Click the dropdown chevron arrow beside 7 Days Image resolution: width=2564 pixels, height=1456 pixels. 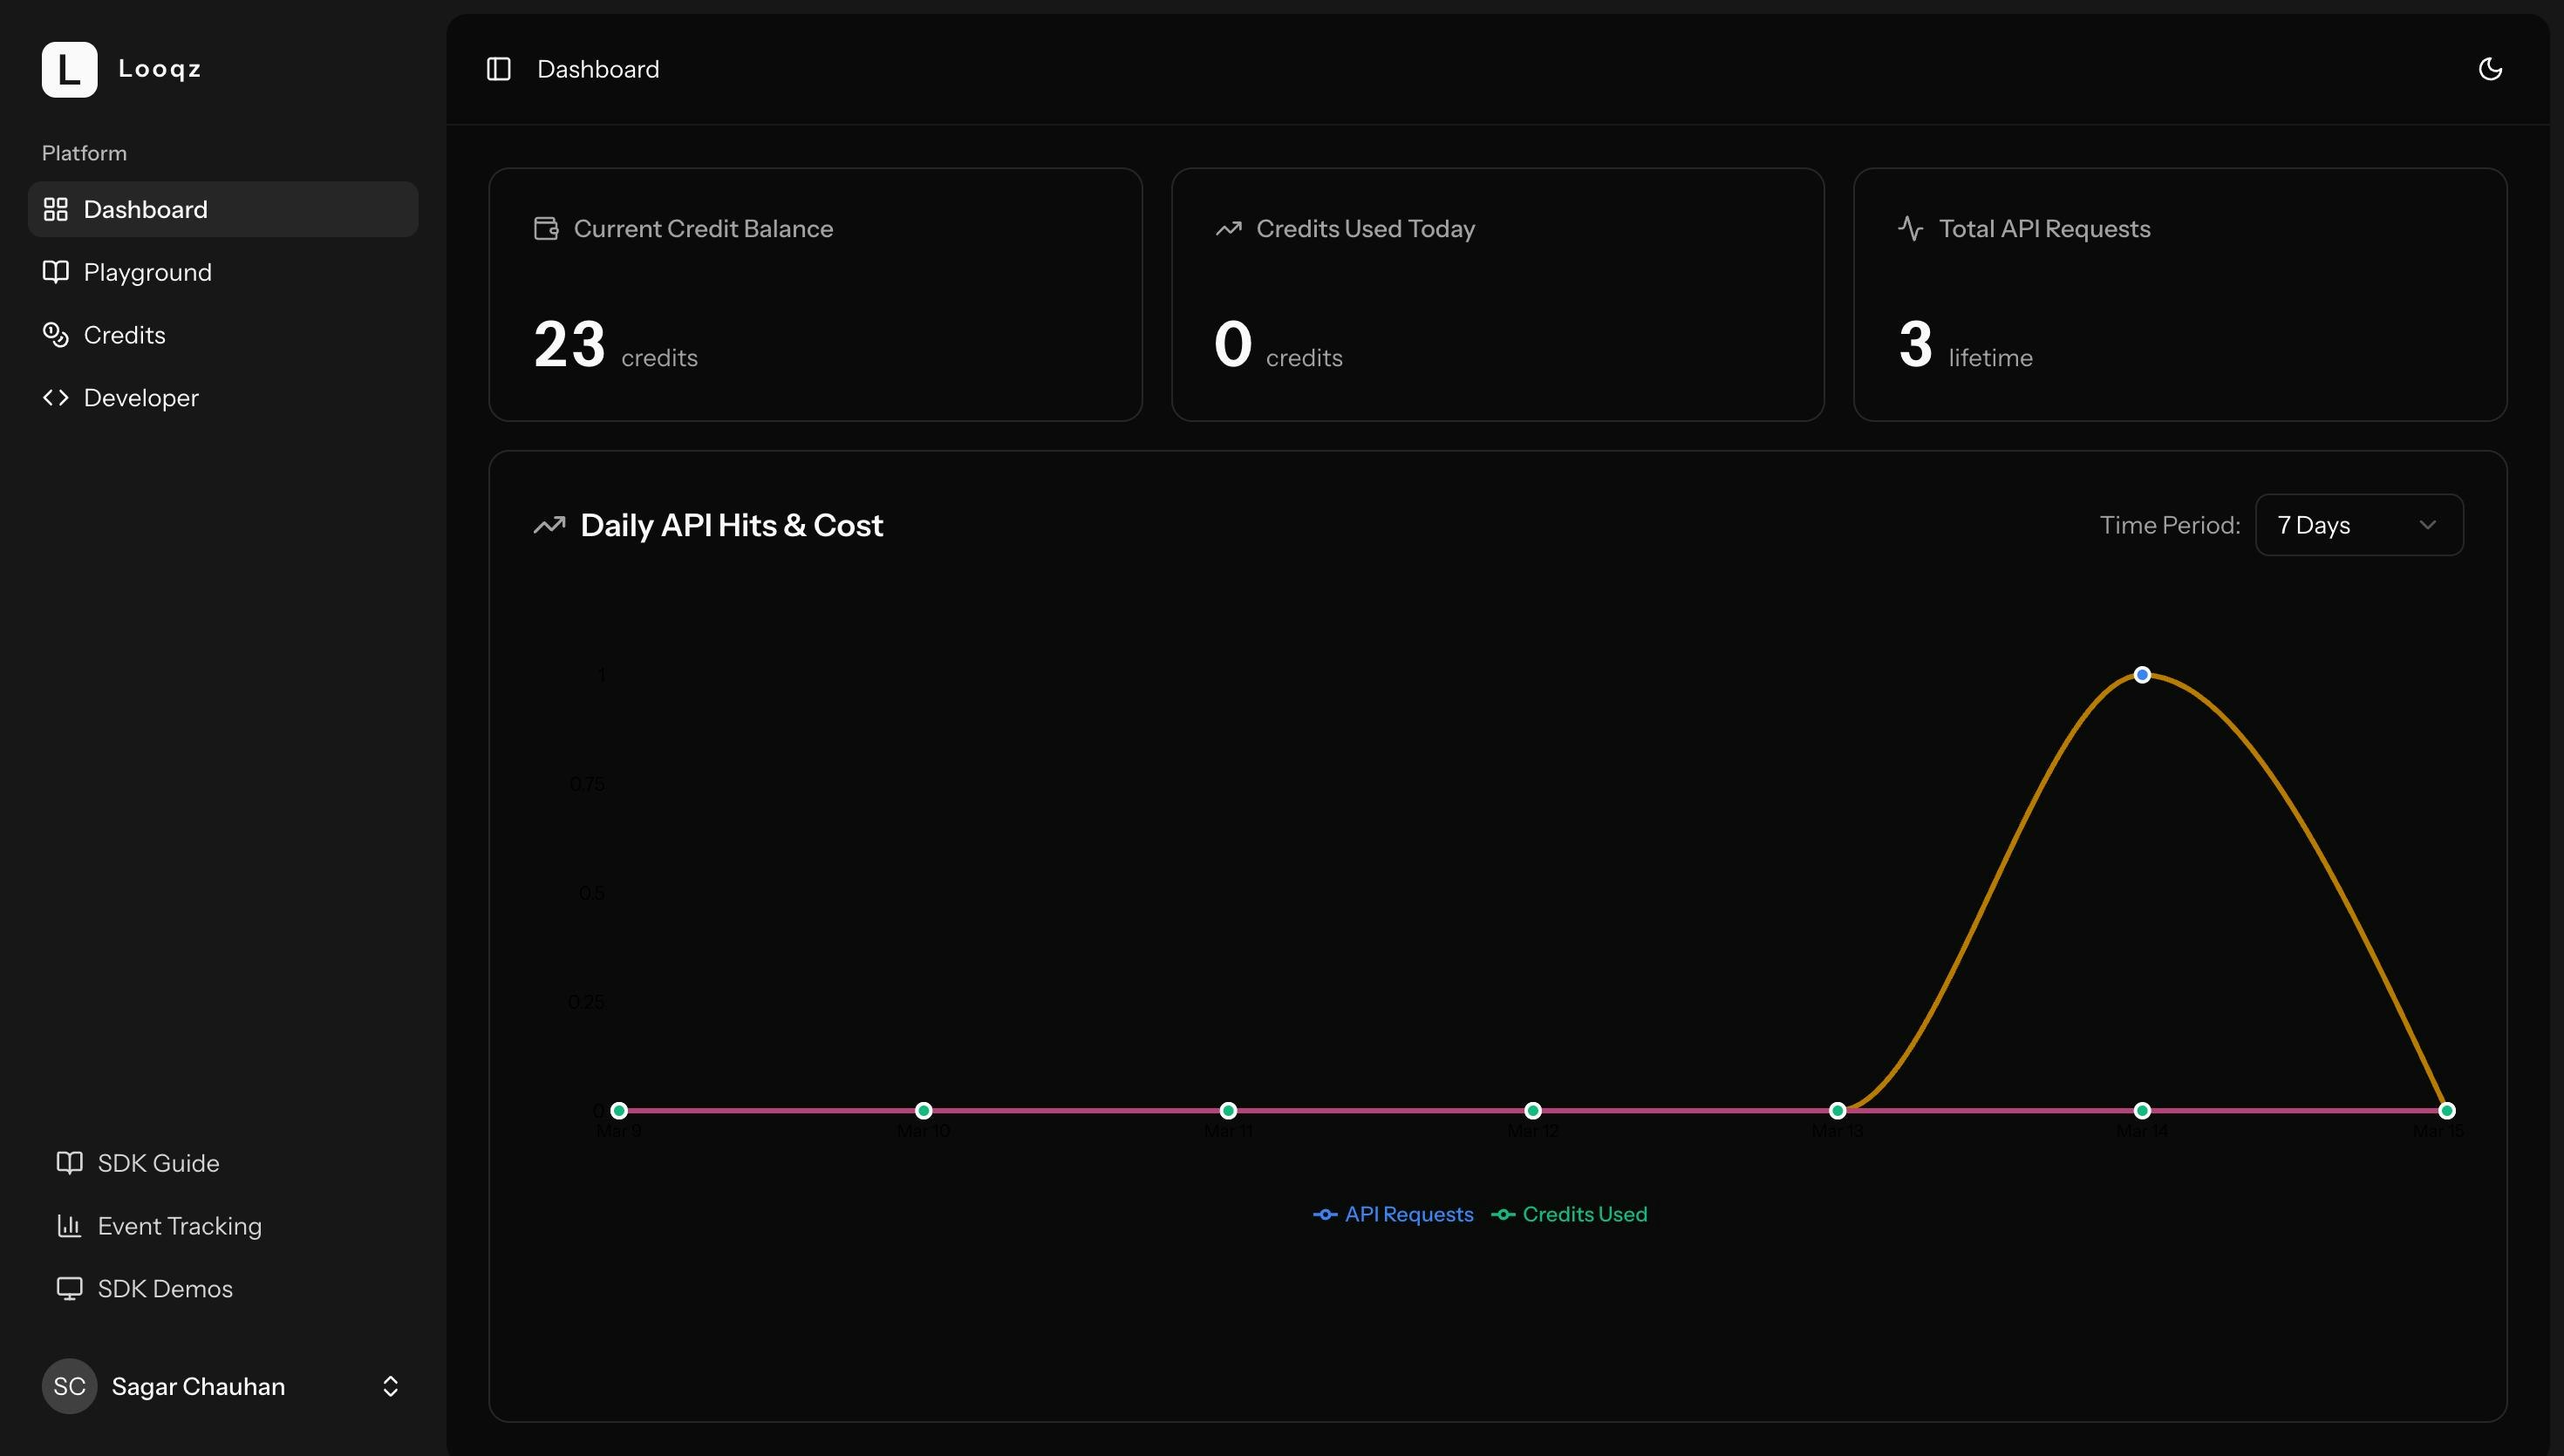tap(2427, 525)
